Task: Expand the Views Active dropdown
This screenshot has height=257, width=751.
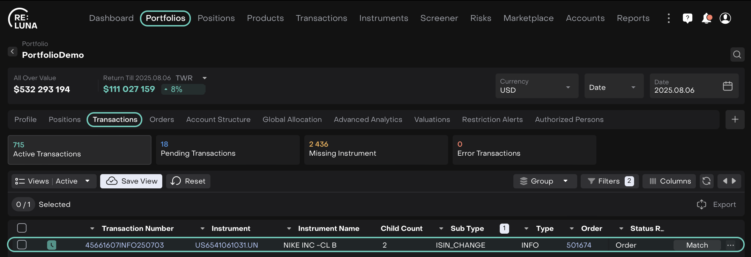Action: [x=54, y=181]
